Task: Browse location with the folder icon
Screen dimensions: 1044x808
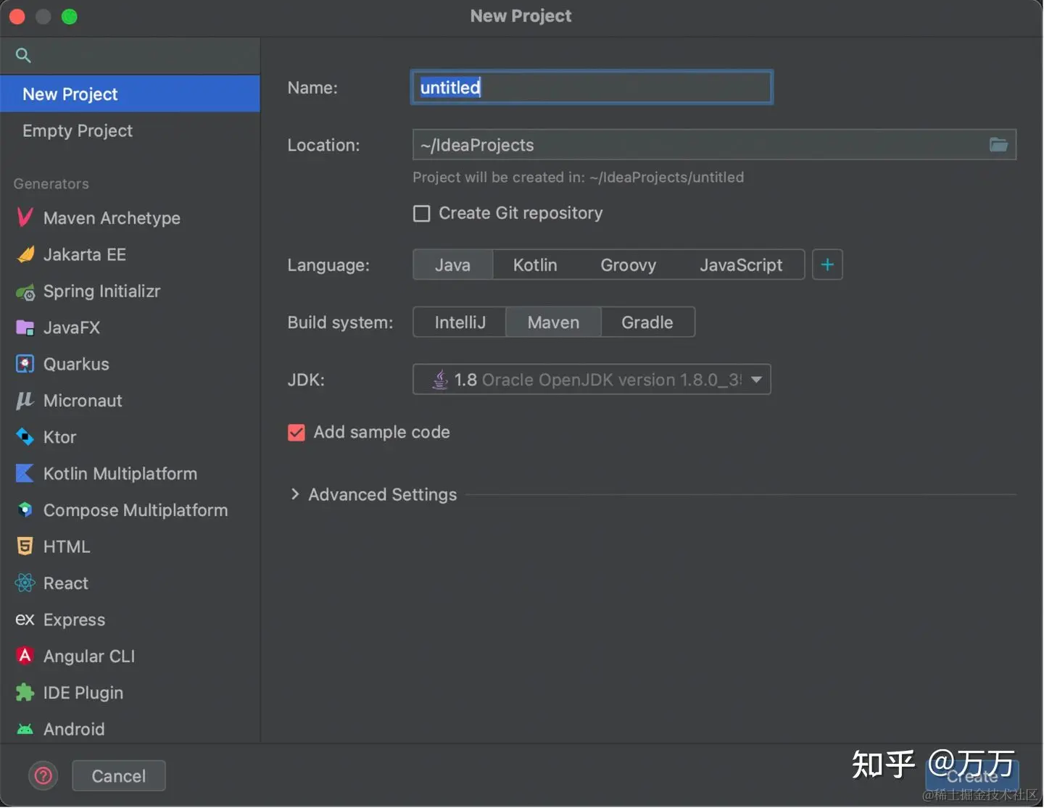Action: tap(998, 145)
